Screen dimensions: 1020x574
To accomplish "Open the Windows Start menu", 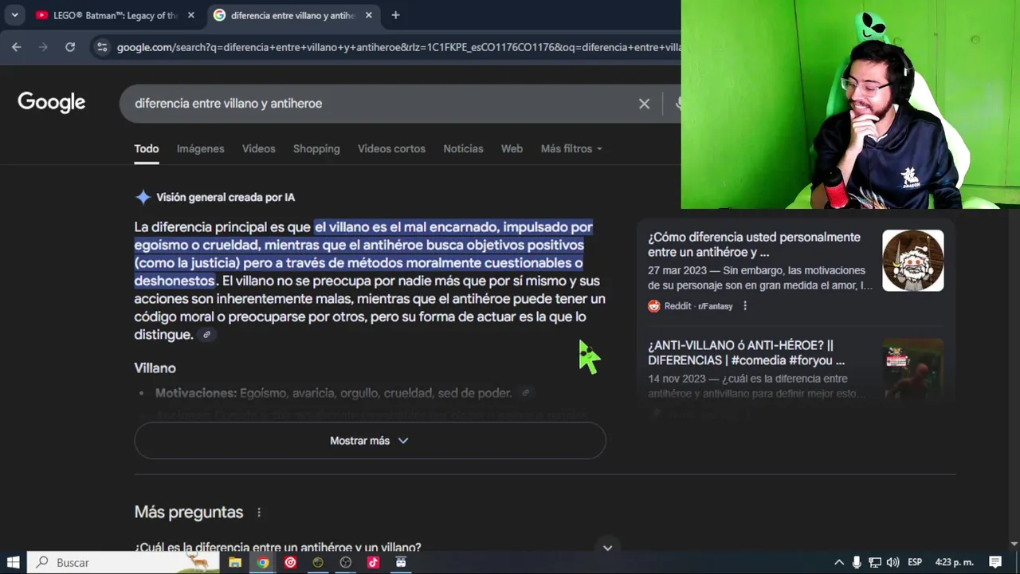I will click(13, 562).
